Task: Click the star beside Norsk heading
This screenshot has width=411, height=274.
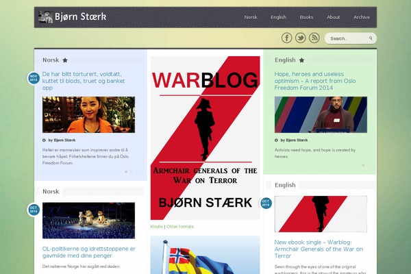Action: click(x=65, y=60)
